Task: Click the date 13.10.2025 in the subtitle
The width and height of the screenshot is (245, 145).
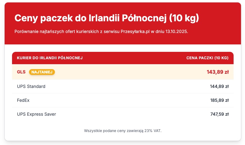Action: [x=177, y=32]
